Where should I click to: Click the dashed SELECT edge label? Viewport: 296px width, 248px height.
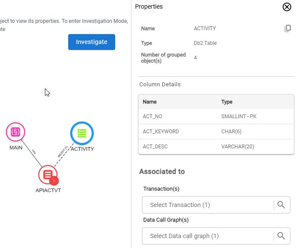(x=63, y=151)
